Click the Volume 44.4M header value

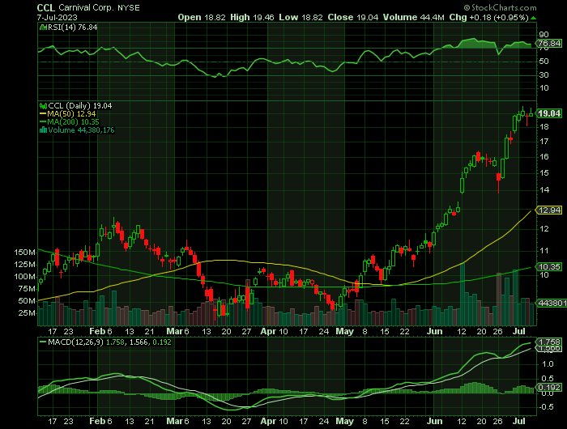point(413,17)
